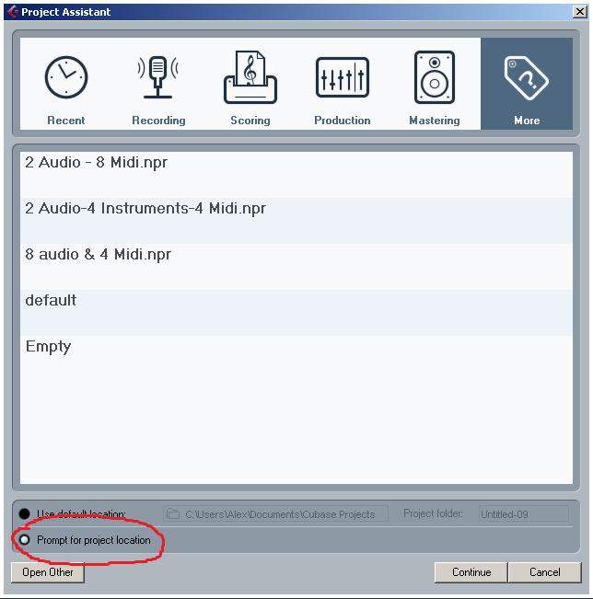Click the folder icon beside default location path
Image resolution: width=593 pixels, height=599 pixels.
173,513
